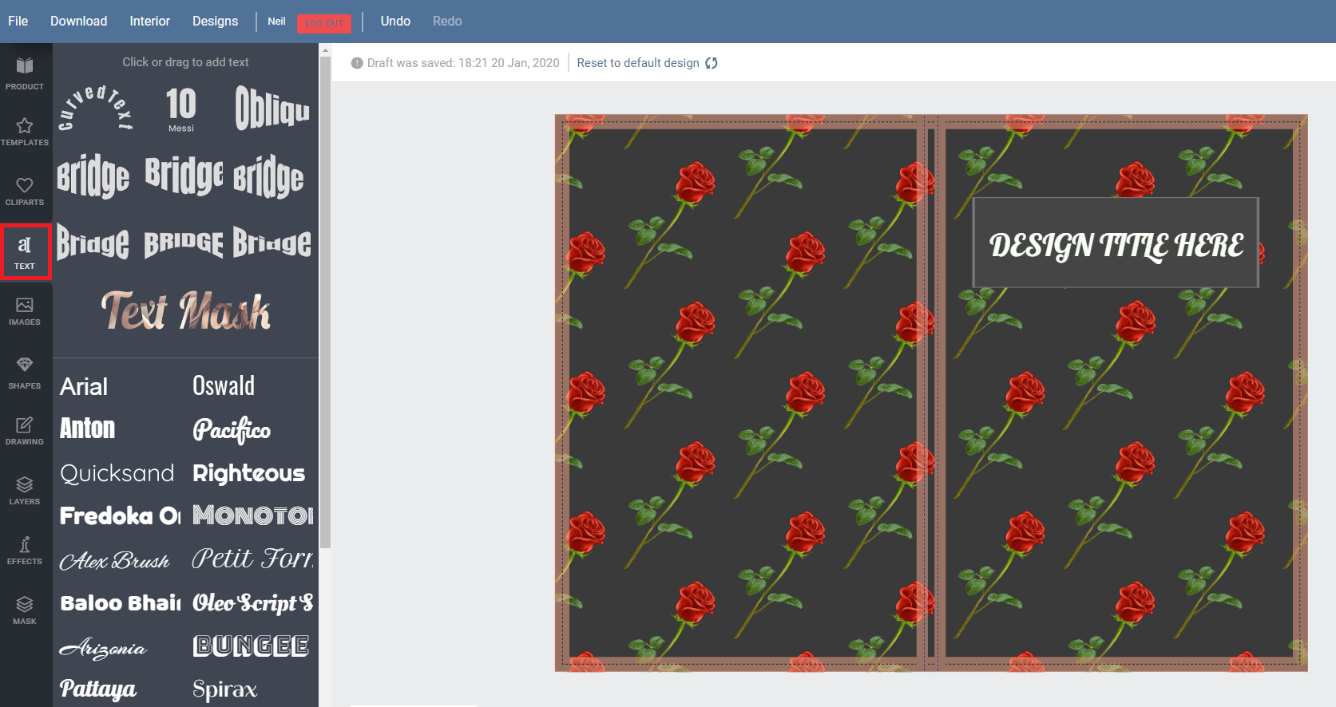Choose the Righteous font

click(x=249, y=473)
